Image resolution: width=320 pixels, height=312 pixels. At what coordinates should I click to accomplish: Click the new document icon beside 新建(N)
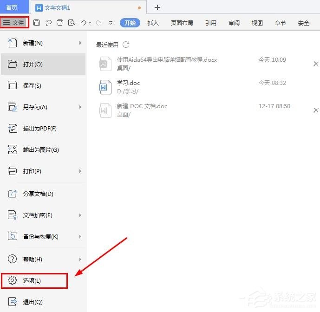(12, 43)
